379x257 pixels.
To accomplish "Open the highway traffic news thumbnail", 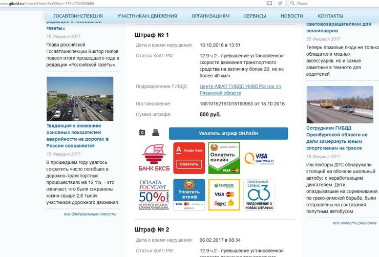I will pos(80,99).
